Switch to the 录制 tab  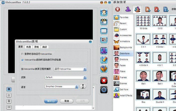pos(36,47)
